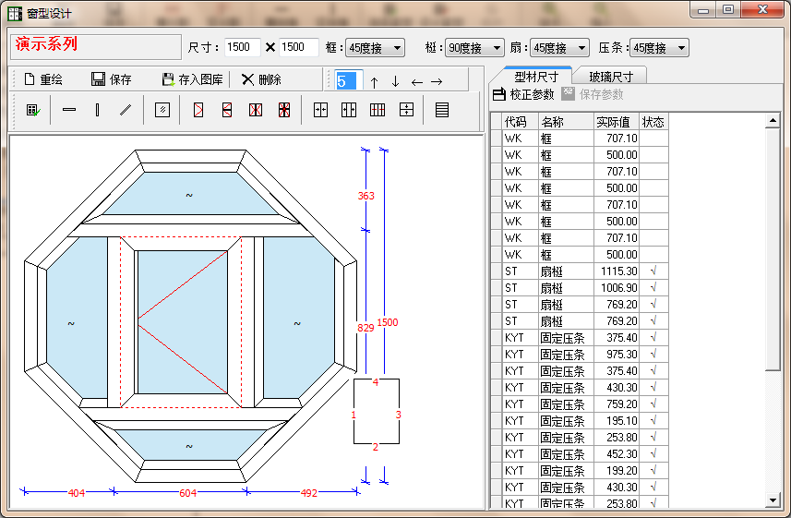Click the 1500 total height dimension
This screenshot has height=518, width=791.
point(388,322)
